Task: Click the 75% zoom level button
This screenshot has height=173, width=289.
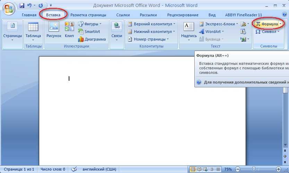Action: tap(228, 169)
